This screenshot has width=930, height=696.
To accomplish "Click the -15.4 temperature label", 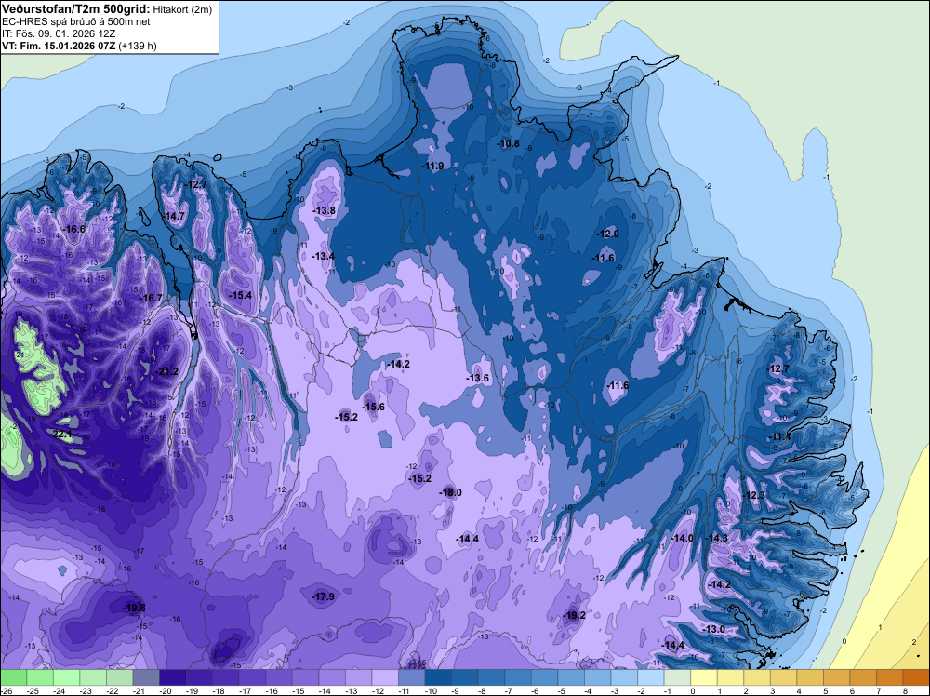I will (x=241, y=295).
